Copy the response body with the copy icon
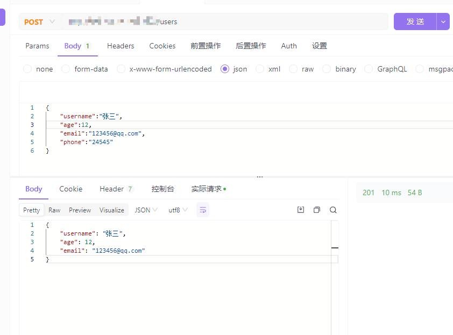The width and height of the screenshot is (453, 335). 317,210
